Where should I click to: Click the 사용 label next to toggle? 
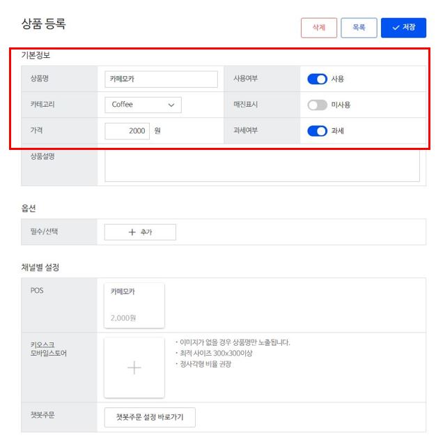pyautogui.click(x=337, y=79)
